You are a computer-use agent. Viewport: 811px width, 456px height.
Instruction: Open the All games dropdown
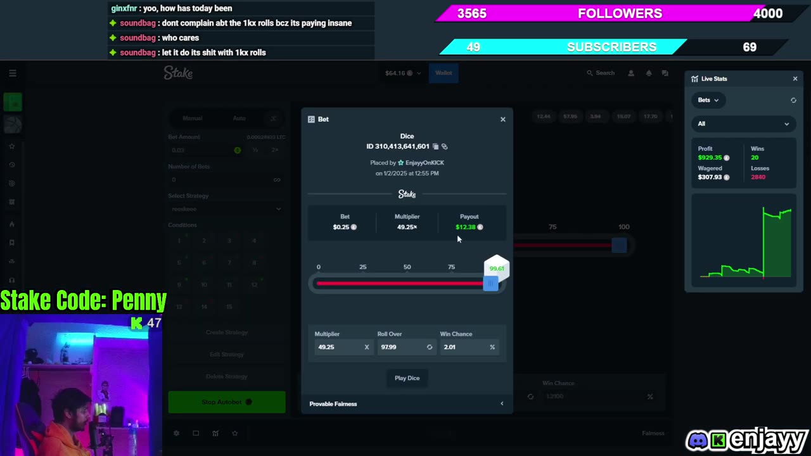click(x=743, y=124)
